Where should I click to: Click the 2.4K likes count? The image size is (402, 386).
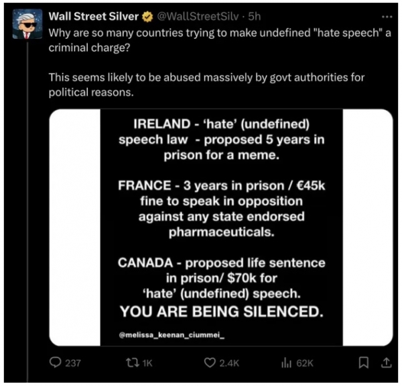click(229, 363)
